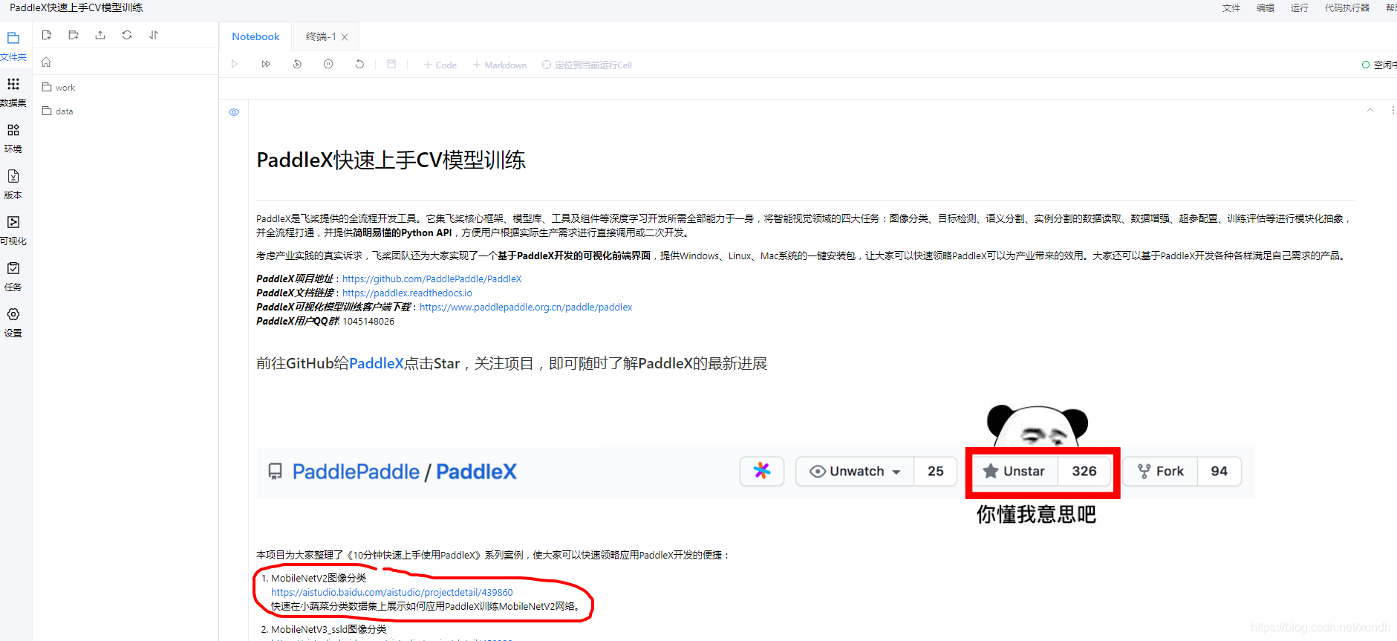The width and height of the screenshot is (1397, 641).
Task: Open the 运行 menu
Action: [1300, 8]
